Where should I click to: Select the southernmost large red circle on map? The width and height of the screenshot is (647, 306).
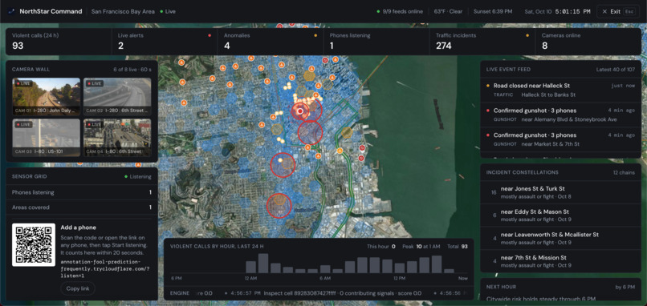click(x=279, y=206)
